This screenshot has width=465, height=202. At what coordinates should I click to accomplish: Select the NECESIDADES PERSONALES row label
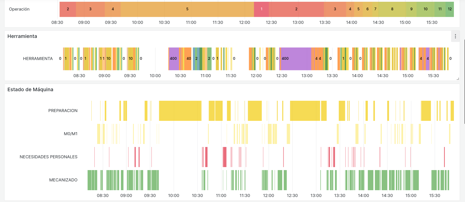click(x=48, y=157)
